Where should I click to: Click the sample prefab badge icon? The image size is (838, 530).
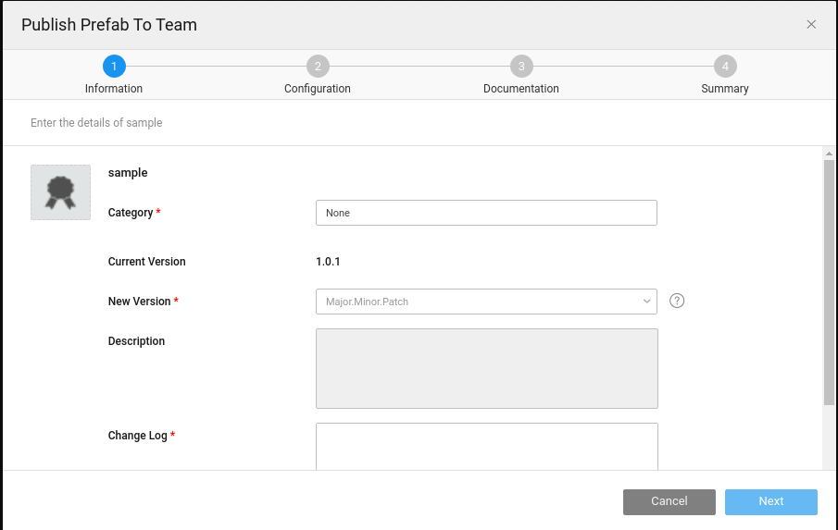pos(61,192)
